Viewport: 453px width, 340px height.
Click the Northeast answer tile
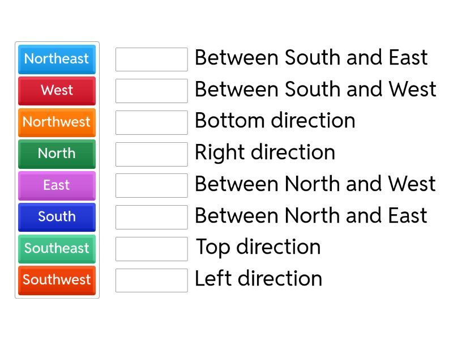coord(57,59)
